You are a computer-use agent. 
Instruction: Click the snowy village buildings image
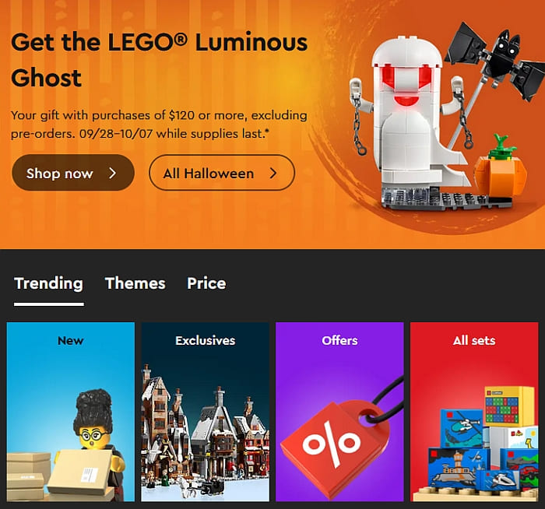coord(205,433)
